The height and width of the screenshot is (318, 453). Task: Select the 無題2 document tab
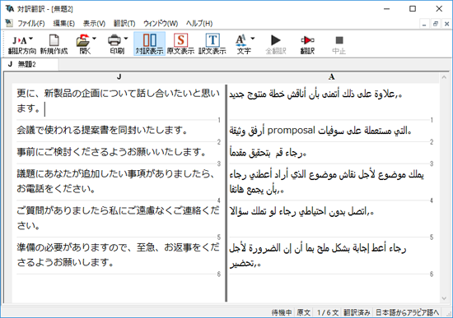30,64
